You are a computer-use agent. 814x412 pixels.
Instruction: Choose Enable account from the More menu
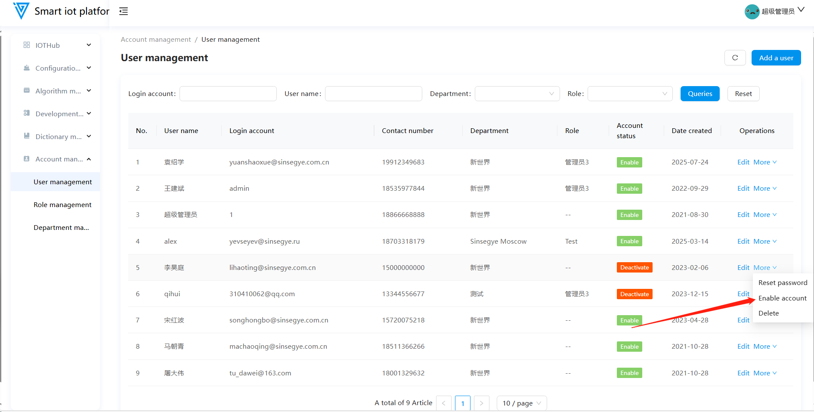(x=783, y=298)
